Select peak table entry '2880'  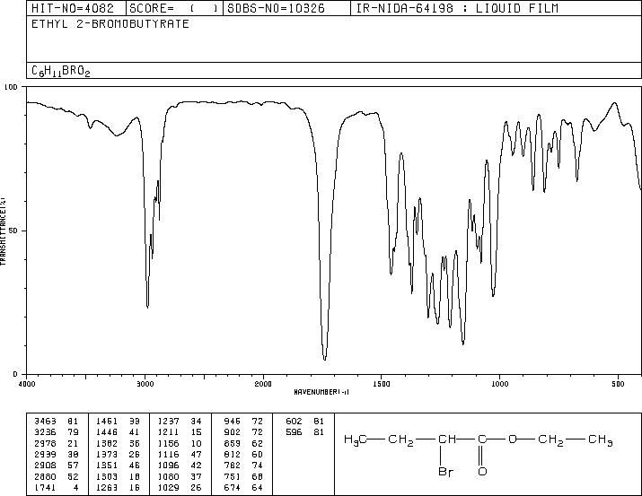45,476
